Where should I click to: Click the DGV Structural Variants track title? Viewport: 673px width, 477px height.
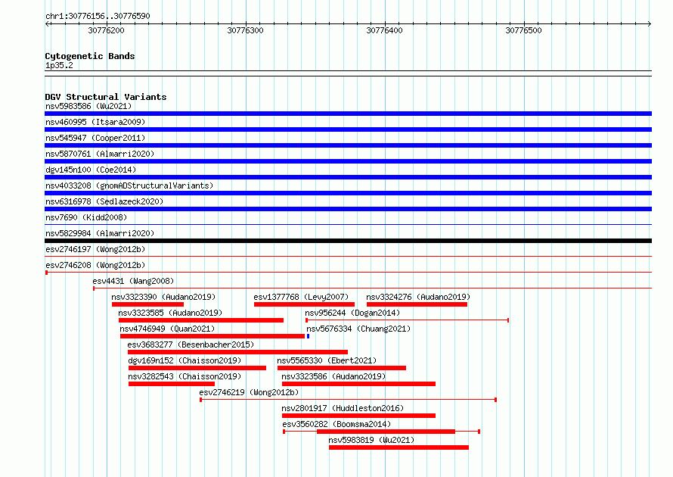[x=106, y=97]
